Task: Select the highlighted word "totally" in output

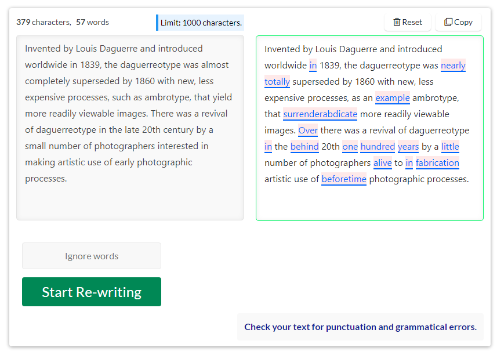Action: pos(277,81)
